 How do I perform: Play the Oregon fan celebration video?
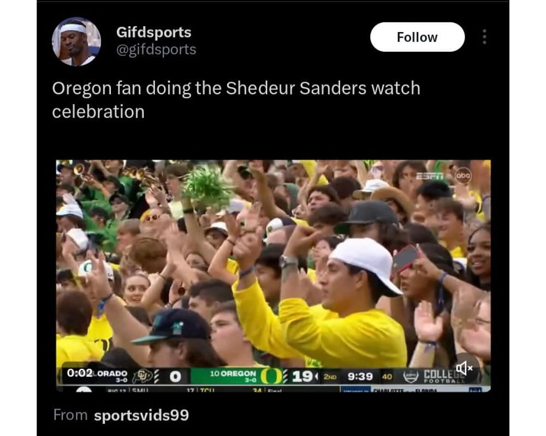274,276
